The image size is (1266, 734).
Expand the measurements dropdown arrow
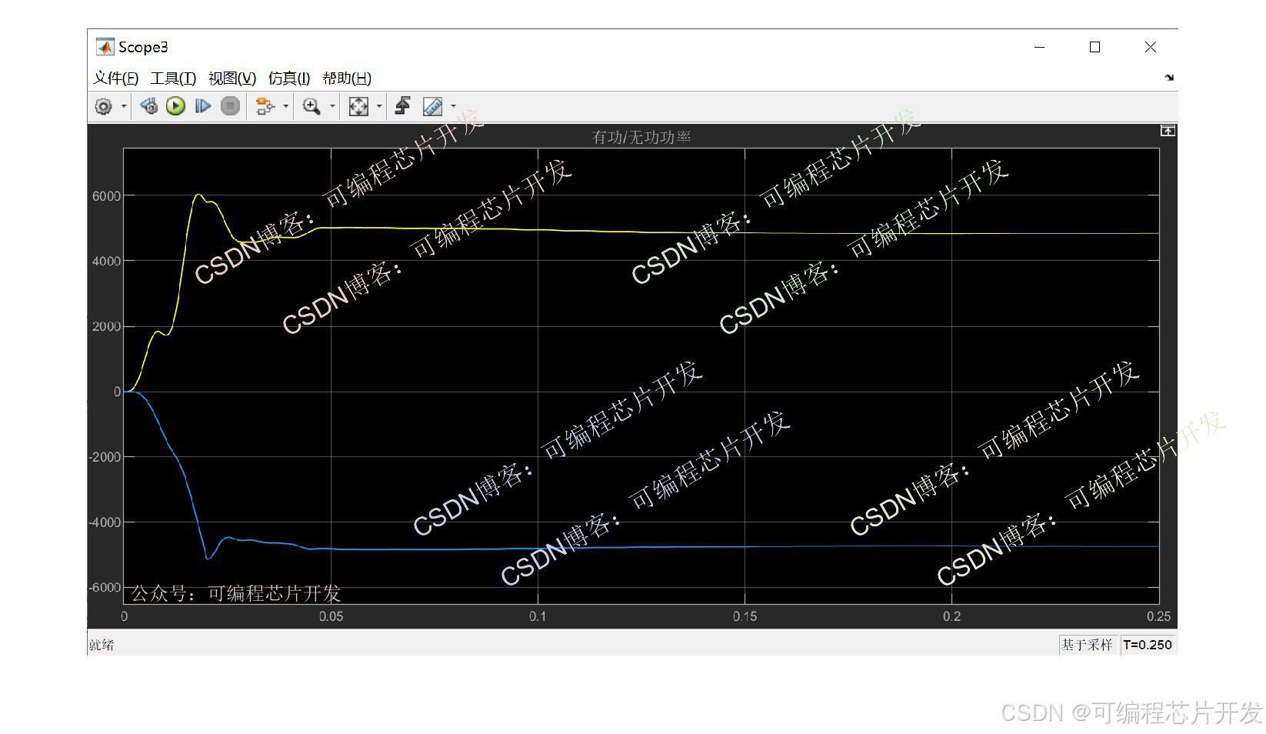[x=453, y=106]
